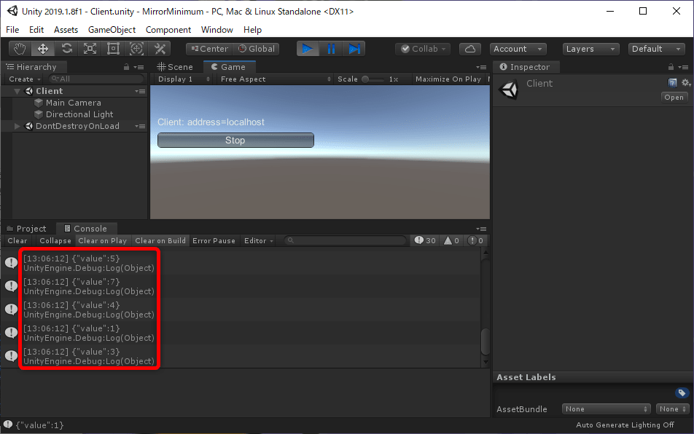Toggle the Center pivot mode button
694x434 pixels.
pos(209,49)
